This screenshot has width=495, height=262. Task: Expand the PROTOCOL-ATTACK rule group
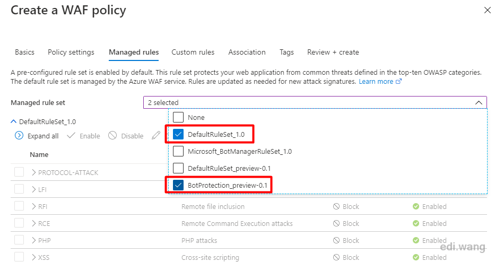[x=34, y=172]
